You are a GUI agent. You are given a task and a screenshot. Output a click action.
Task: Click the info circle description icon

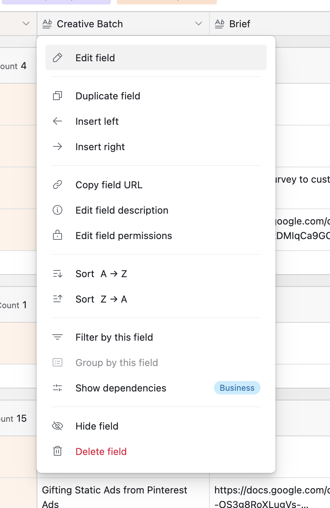pyautogui.click(x=57, y=210)
